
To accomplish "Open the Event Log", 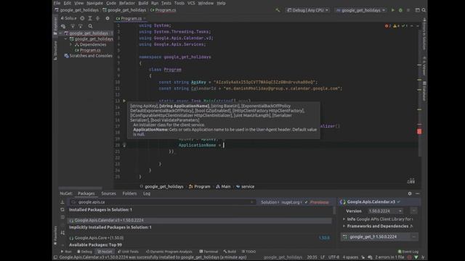I will (x=408, y=252).
